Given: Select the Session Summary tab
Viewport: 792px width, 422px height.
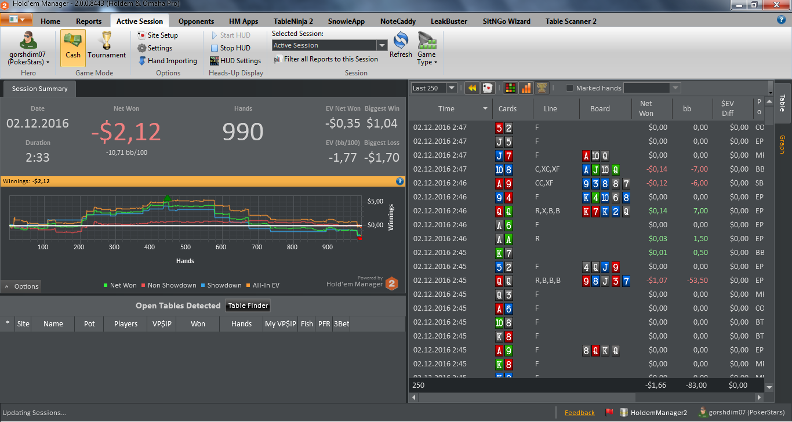Looking at the screenshot, I should pos(40,89).
